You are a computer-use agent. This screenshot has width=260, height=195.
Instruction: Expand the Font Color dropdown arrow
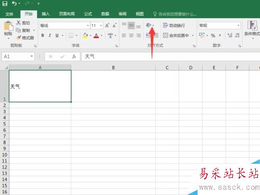[x=101, y=35]
